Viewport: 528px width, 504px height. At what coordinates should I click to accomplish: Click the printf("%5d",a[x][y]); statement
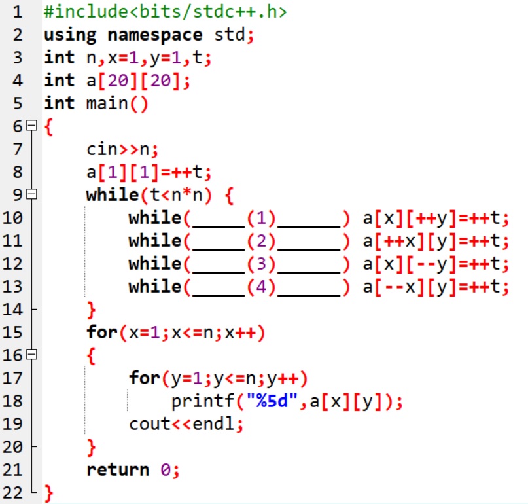click(x=287, y=402)
